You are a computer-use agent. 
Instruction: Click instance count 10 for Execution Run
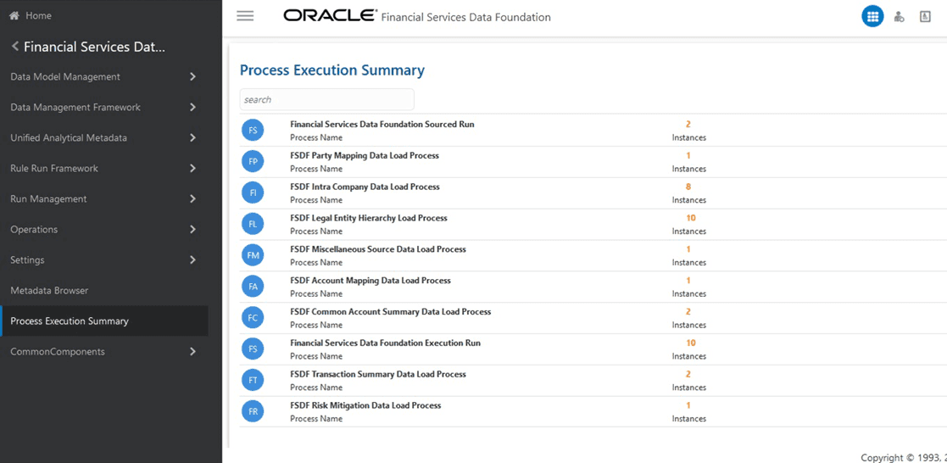(691, 343)
